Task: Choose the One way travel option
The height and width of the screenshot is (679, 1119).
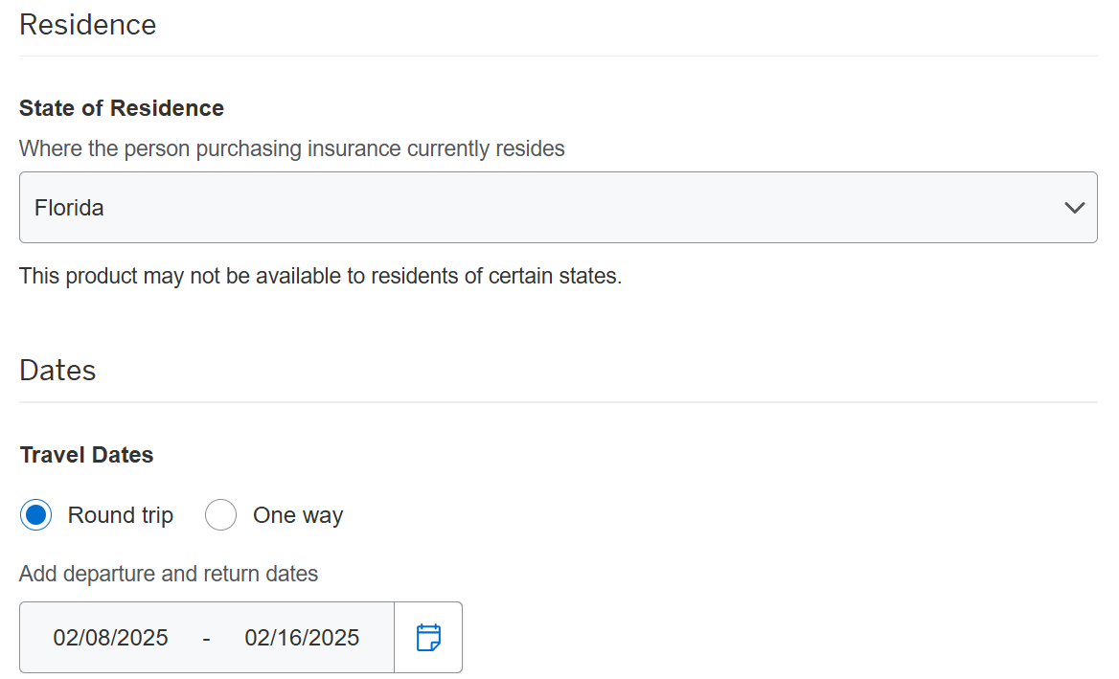Action: coord(220,514)
